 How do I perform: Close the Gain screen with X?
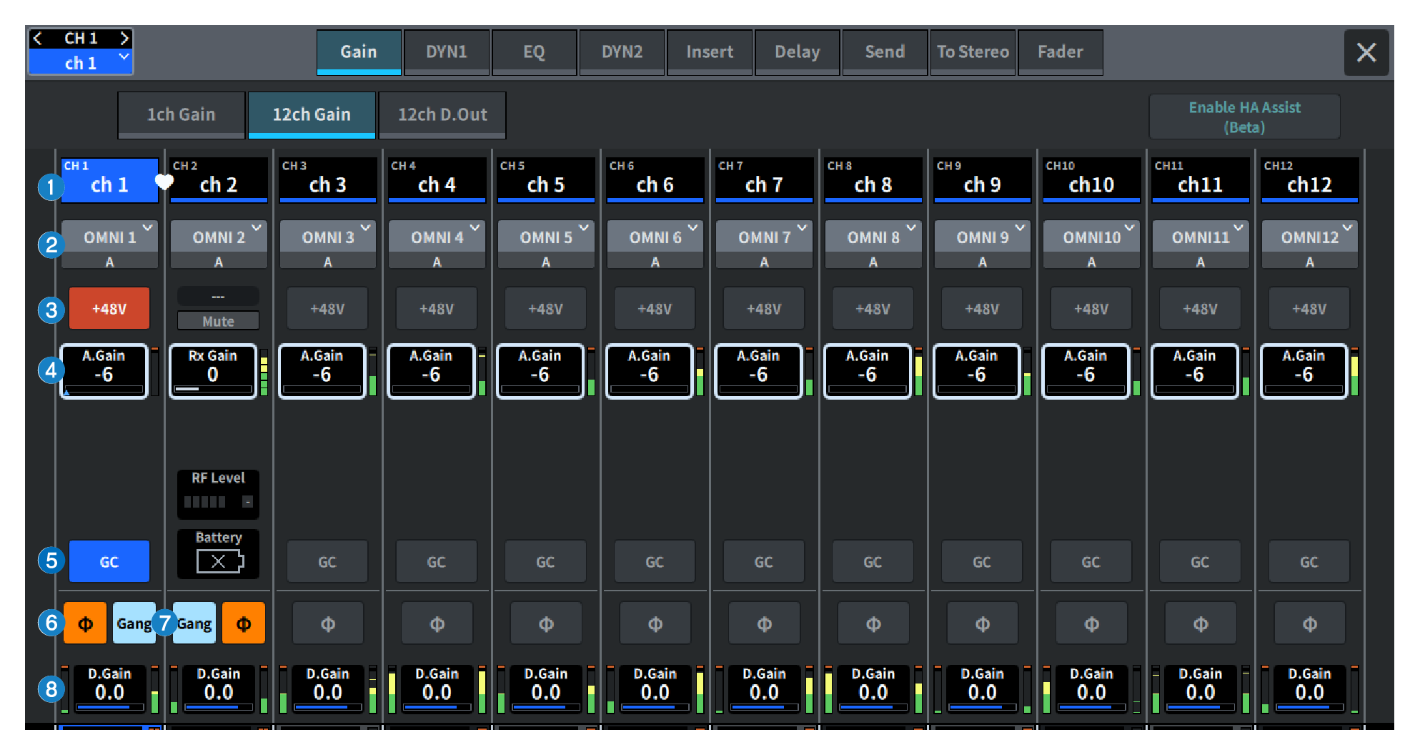(1366, 52)
